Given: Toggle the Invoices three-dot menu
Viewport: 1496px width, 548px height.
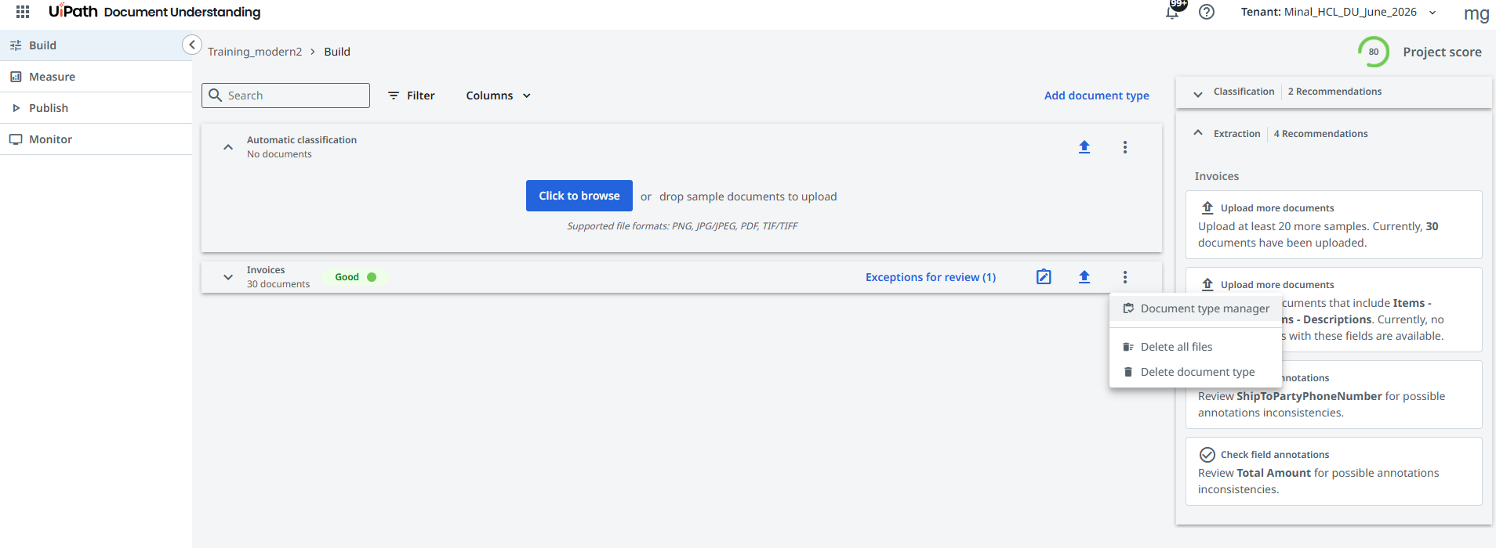Looking at the screenshot, I should (1125, 277).
